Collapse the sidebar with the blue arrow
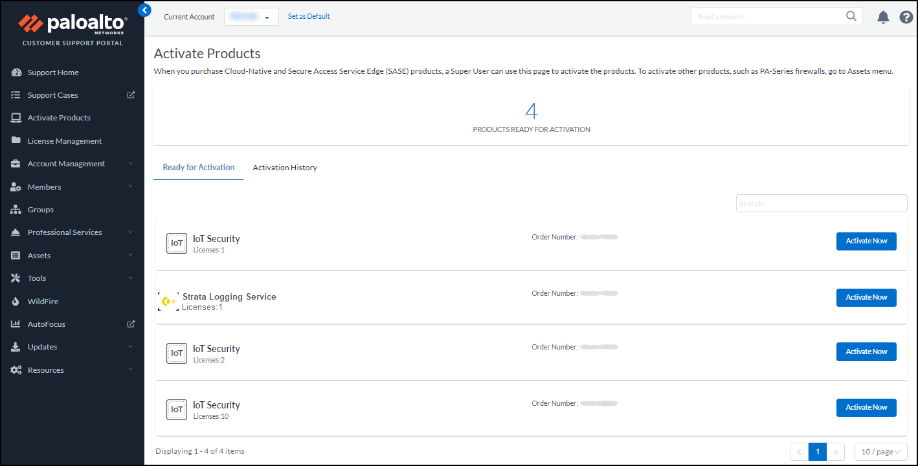The height and width of the screenshot is (466, 918). pyautogui.click(x=145, y=10)
